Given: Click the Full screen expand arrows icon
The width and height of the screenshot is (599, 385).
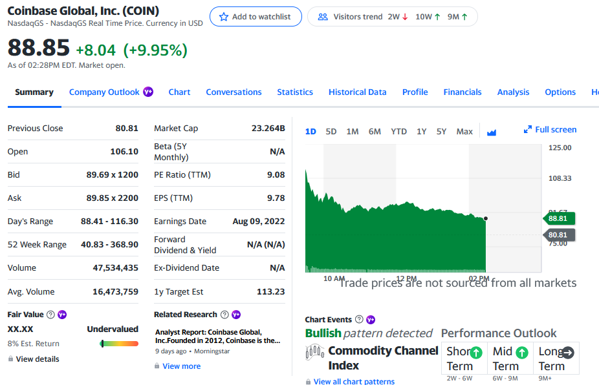Looking at the screenshot, I should click(x=528, y=130).
